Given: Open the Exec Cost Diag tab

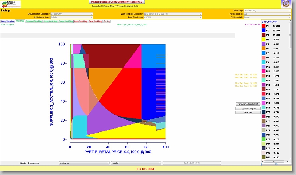Looking at the screenshot, I should tap(81, 21).
